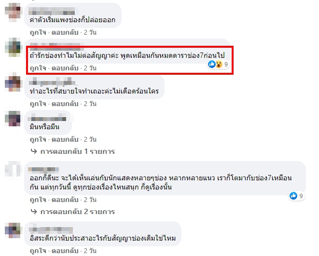Open reactions on highlighted channel 7 comment
This screenshot has width=319, height=256.
click(218, 65)
